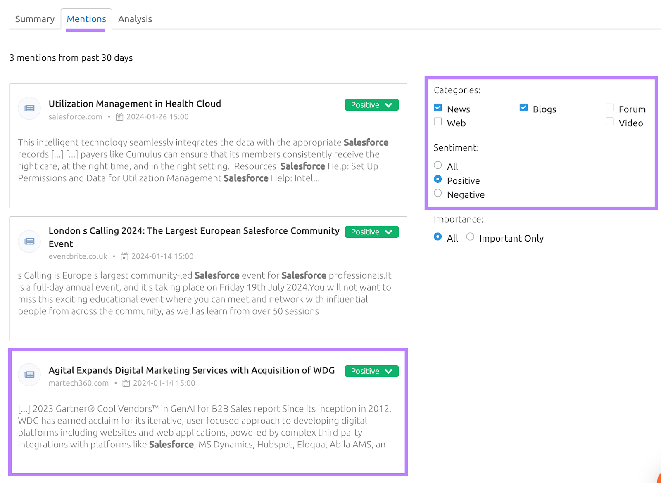Click the Sentiment: filter label
This screenshot has height=483, width=661.
(456, 148)
